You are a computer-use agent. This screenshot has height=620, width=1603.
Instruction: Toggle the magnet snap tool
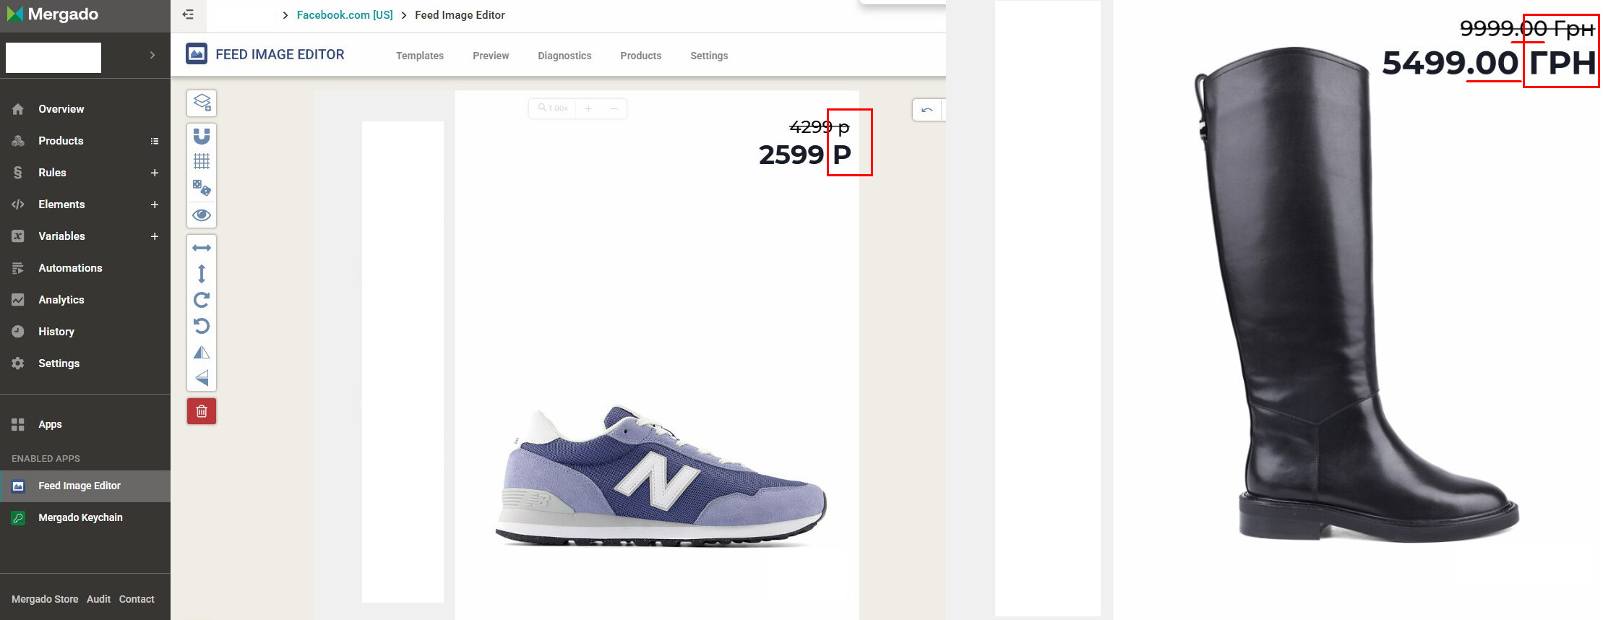click(x=202, y=136)
